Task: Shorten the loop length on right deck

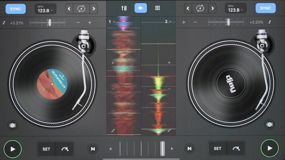Action: click(x=188, y=8)
